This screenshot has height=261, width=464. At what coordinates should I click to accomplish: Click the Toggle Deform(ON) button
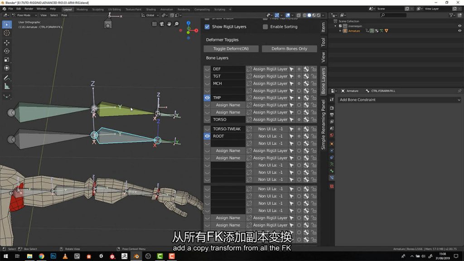[231, 48]
